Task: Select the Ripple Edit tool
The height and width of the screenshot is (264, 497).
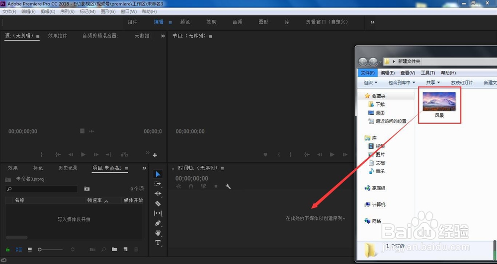Action: point(158,194)
